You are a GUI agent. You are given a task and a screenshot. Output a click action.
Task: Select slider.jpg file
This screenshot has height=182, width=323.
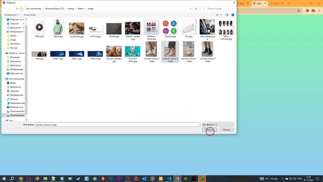pyautogui.click(x=39, y=55)
